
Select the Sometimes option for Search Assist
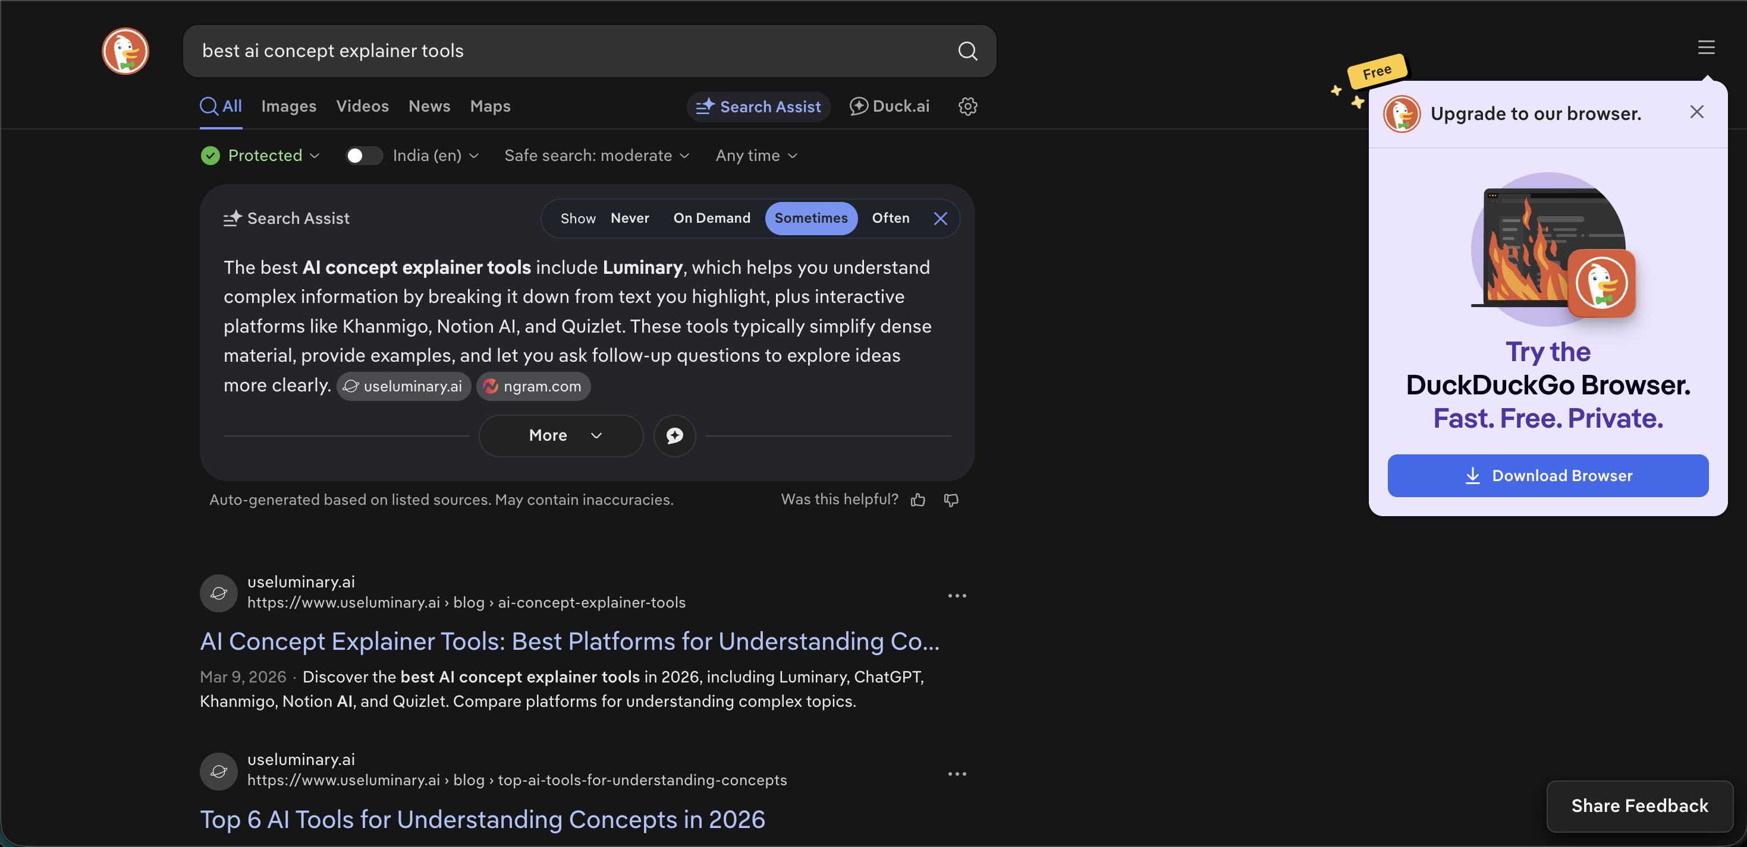tap(810, 218)
